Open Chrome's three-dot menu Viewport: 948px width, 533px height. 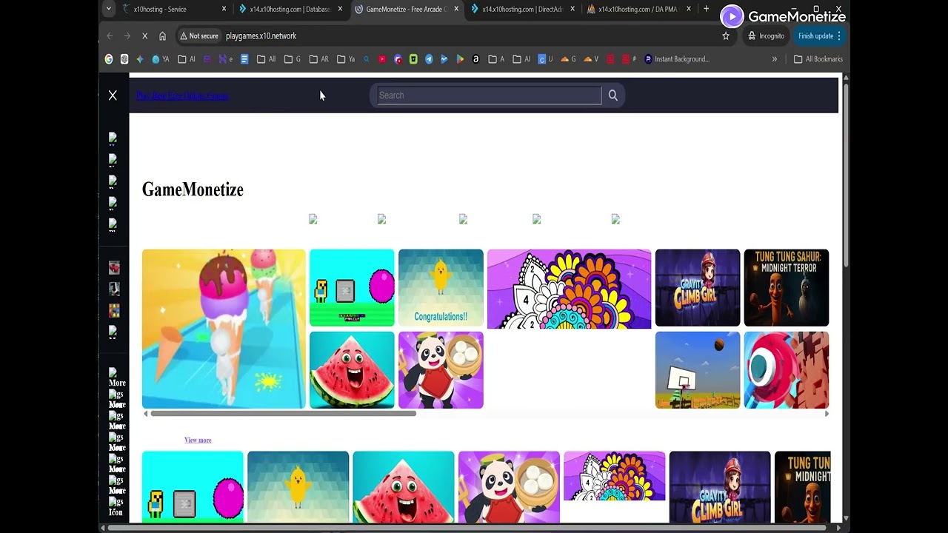point(839,36)
